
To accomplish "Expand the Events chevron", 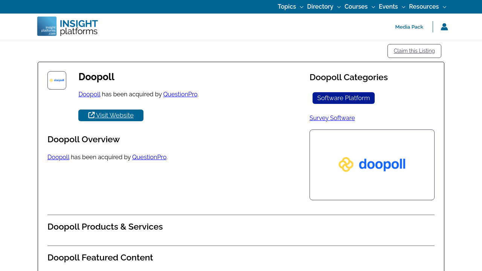I will 403,7.
